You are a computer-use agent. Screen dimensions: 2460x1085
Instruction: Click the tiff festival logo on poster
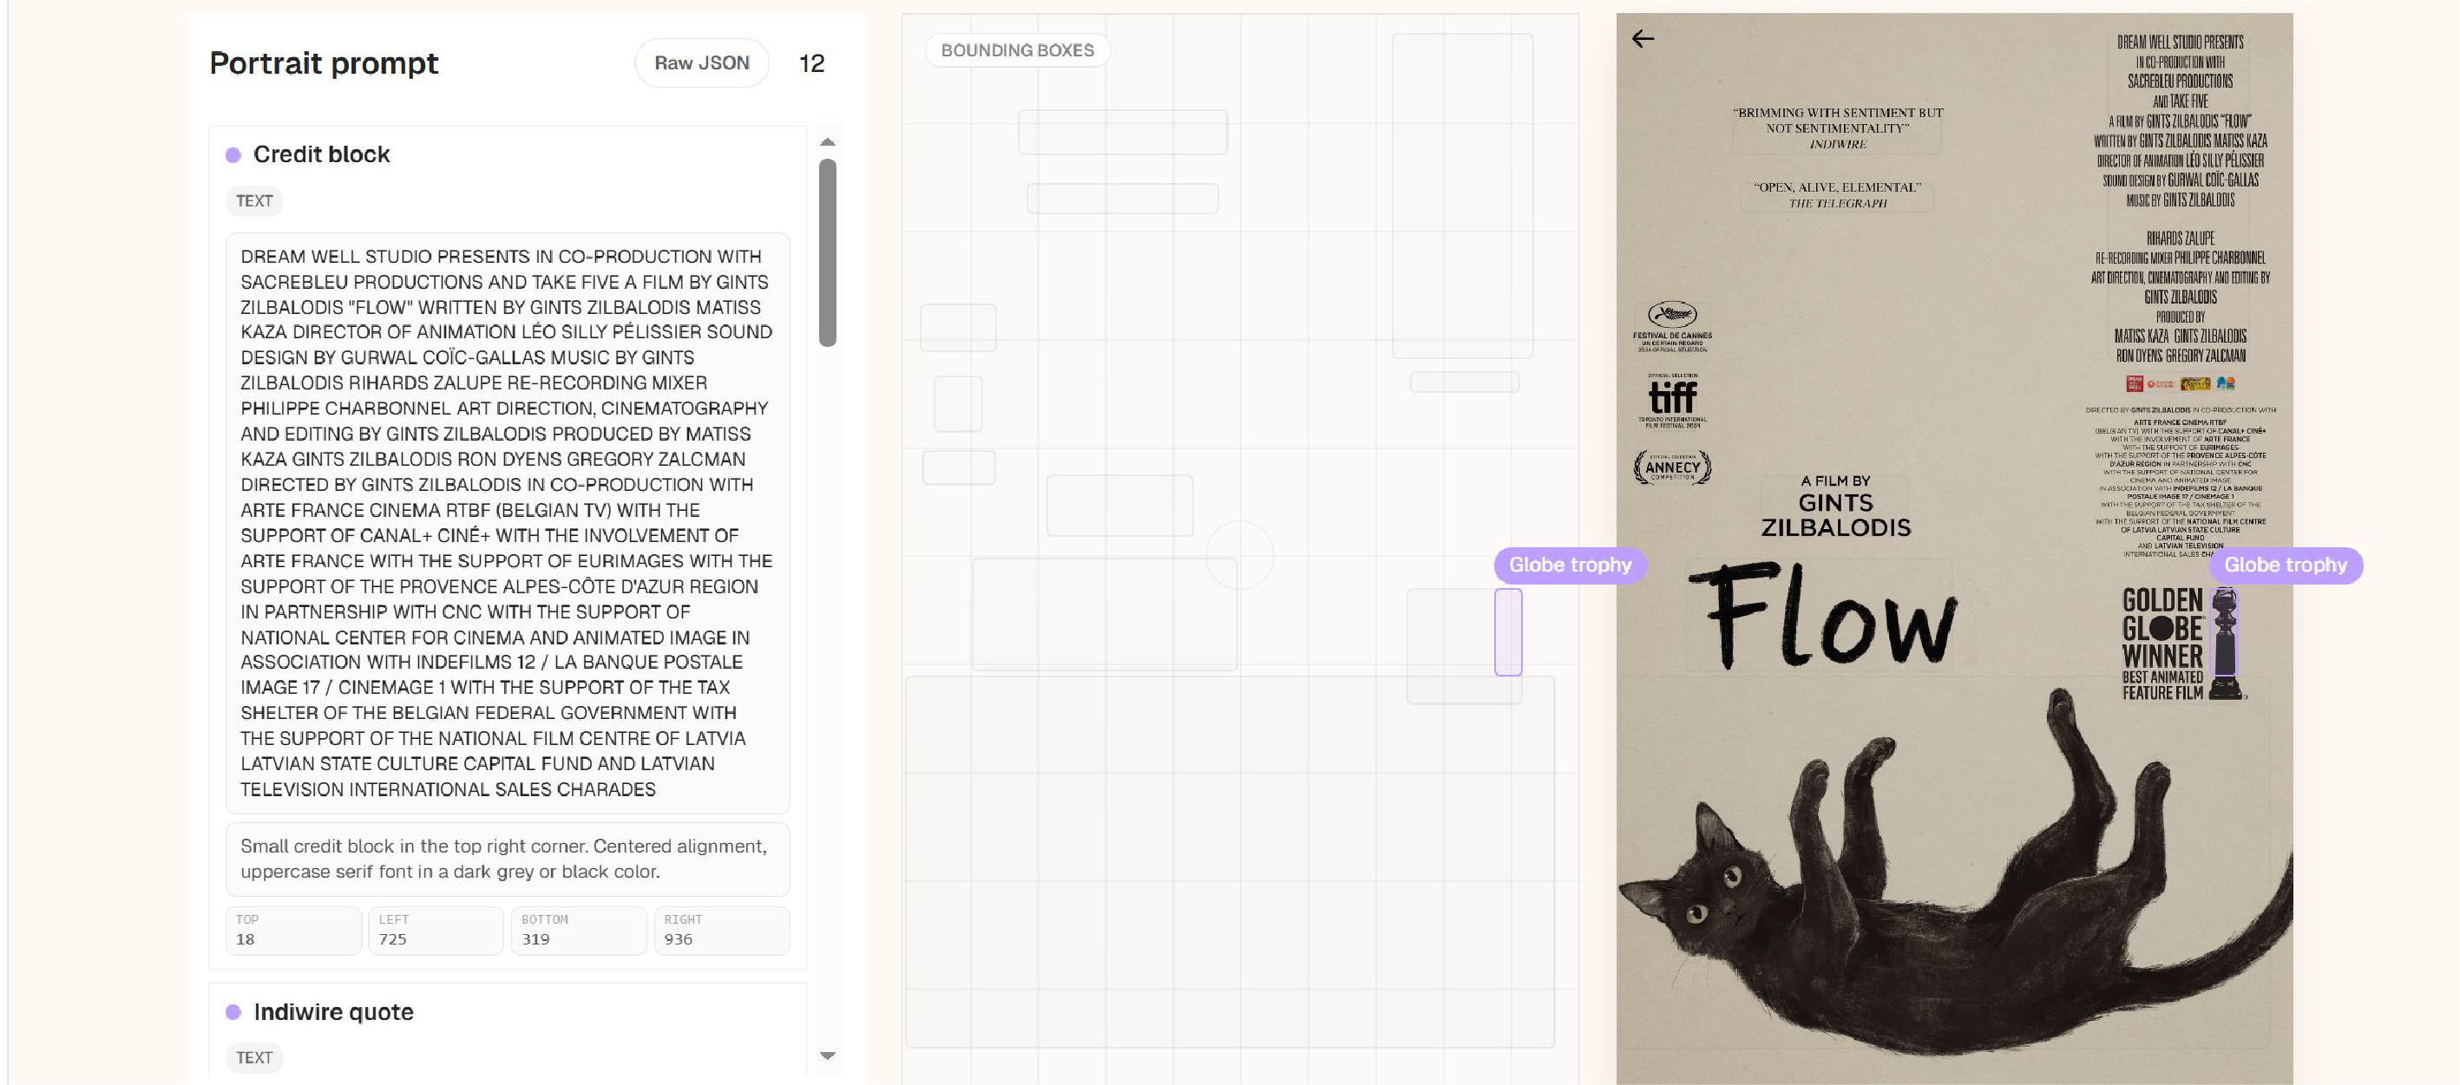(1672, 402)
